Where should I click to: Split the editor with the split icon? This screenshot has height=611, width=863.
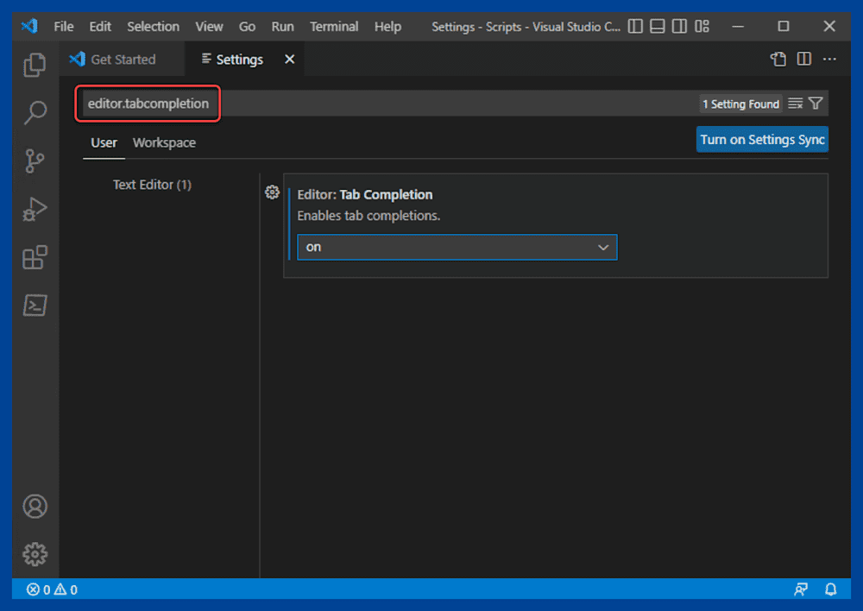(x=803, y=59)
